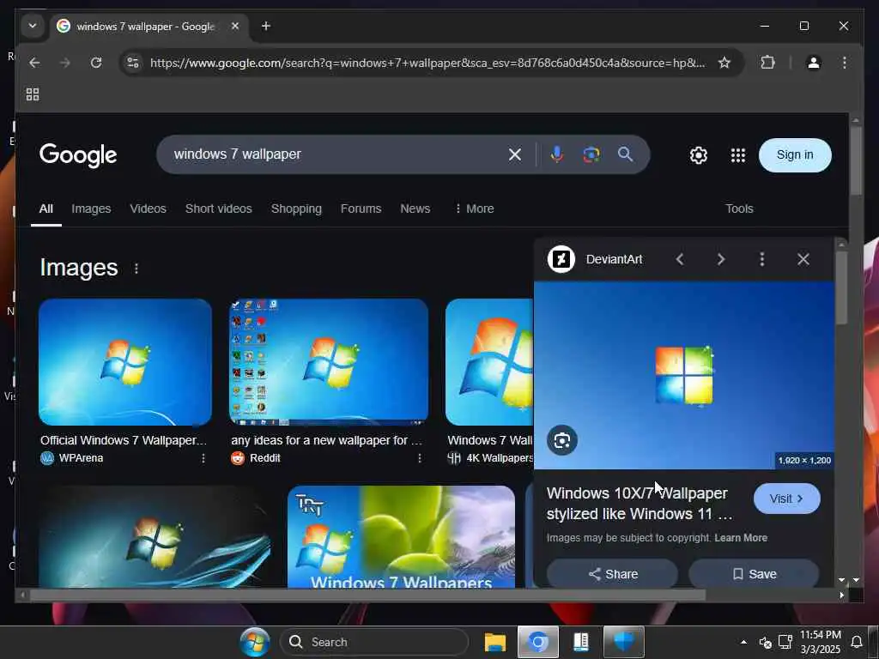Open the Extensions puzzle icon

(767, 62)
